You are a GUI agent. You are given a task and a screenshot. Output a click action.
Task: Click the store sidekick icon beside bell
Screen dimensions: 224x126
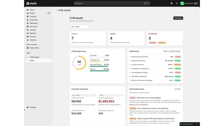tap(172, 3)
